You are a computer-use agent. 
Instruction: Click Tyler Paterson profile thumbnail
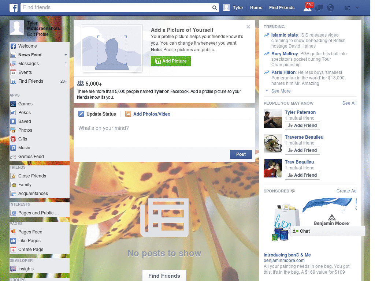(x=272, y=119)
